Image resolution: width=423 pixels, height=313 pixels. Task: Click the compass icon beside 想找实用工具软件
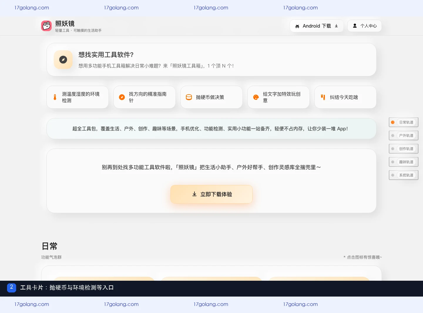[x=63, y=60]
